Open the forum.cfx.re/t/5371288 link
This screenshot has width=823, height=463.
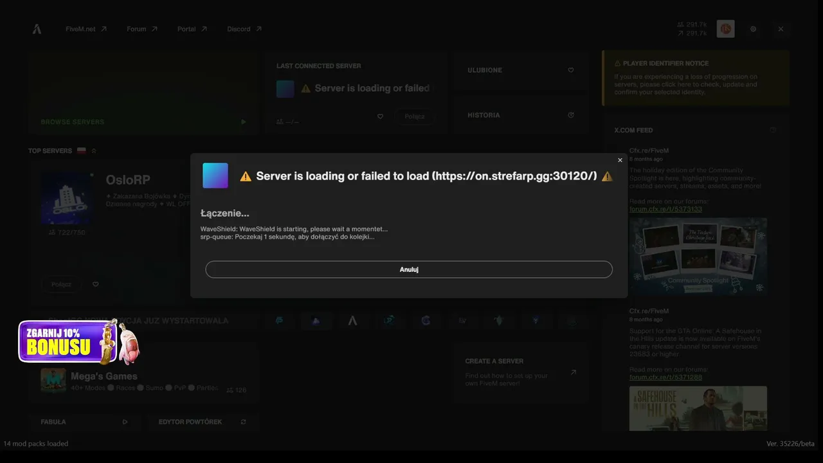click(x=665, y=377)
